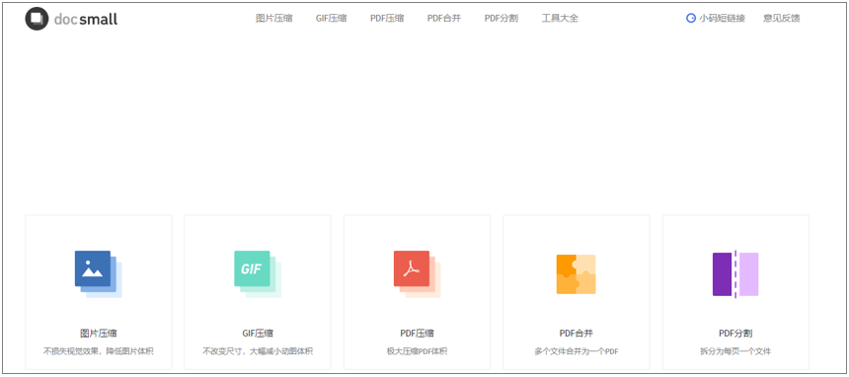Screen dimensions: 849x377
Task: Click the purple PDF split icon
Action: [x=735, y=274]
